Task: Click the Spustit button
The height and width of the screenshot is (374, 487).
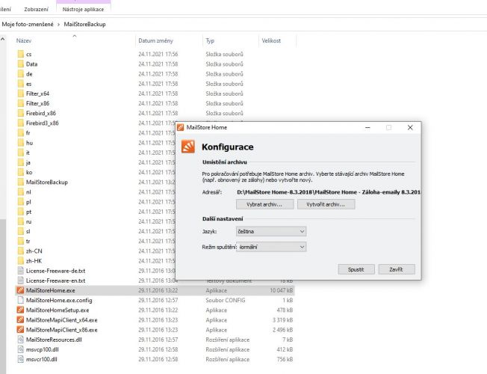Action: point(356,269)
